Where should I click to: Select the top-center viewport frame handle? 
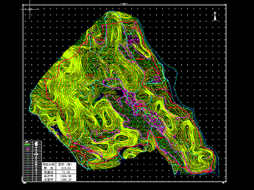tap(124, 4)
